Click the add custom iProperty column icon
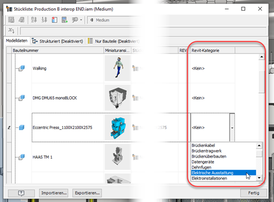Image resolution: width=274 pixels, height=202 pixels. tap(65, 19)
